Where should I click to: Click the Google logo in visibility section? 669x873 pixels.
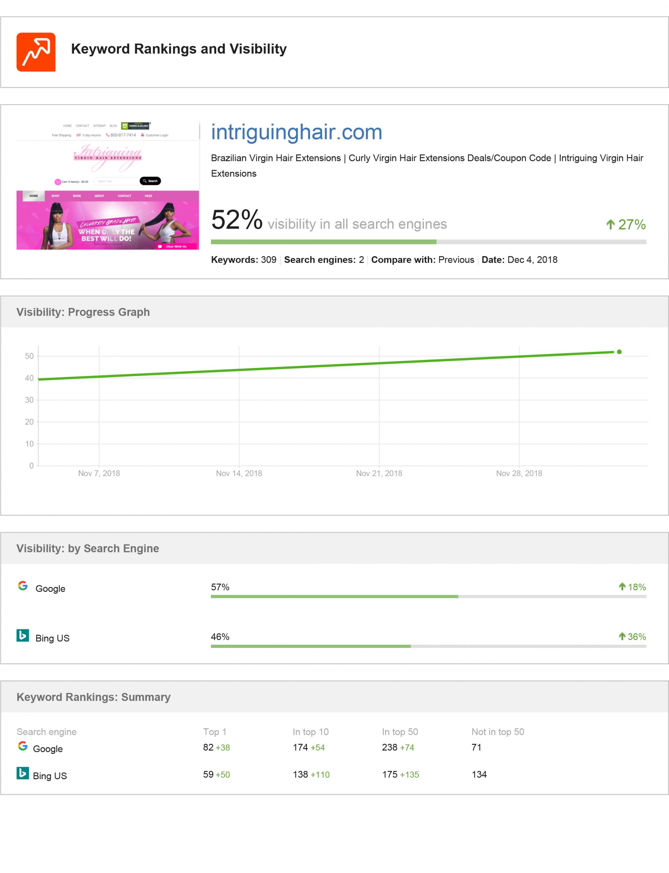23,586
